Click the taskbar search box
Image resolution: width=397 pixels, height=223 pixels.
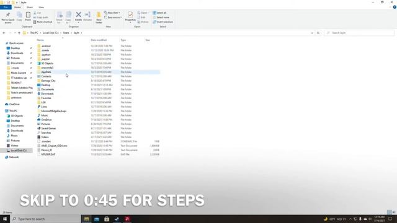pos(45,219)
